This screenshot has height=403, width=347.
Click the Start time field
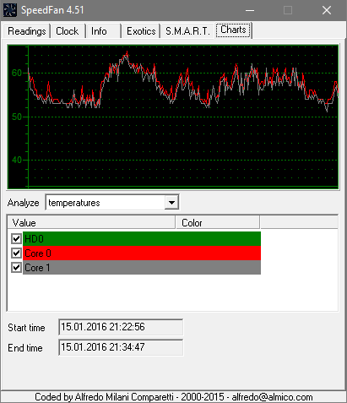121,327
